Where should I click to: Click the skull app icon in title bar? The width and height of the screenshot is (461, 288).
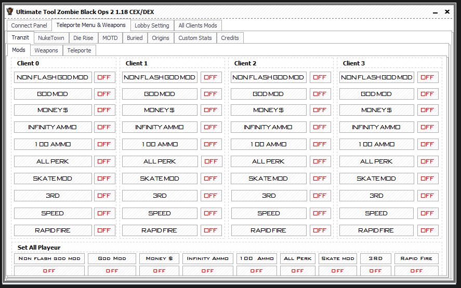[x=10, y=11]
